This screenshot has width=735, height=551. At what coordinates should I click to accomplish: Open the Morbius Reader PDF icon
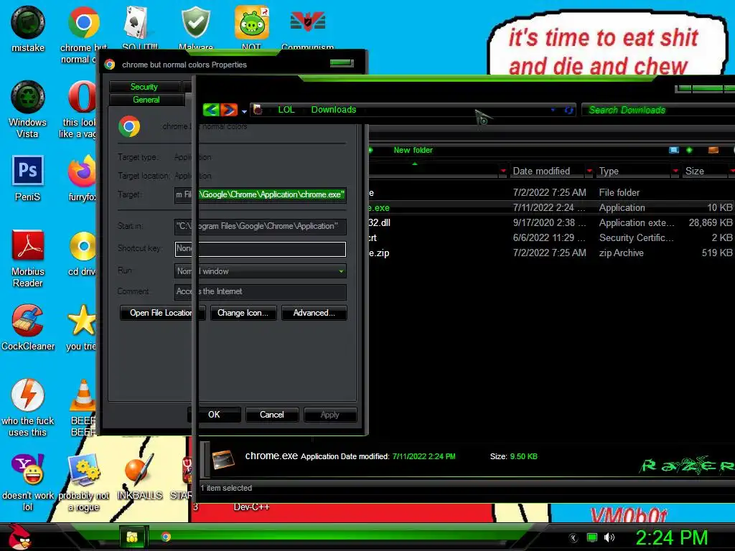click(28, 258)
